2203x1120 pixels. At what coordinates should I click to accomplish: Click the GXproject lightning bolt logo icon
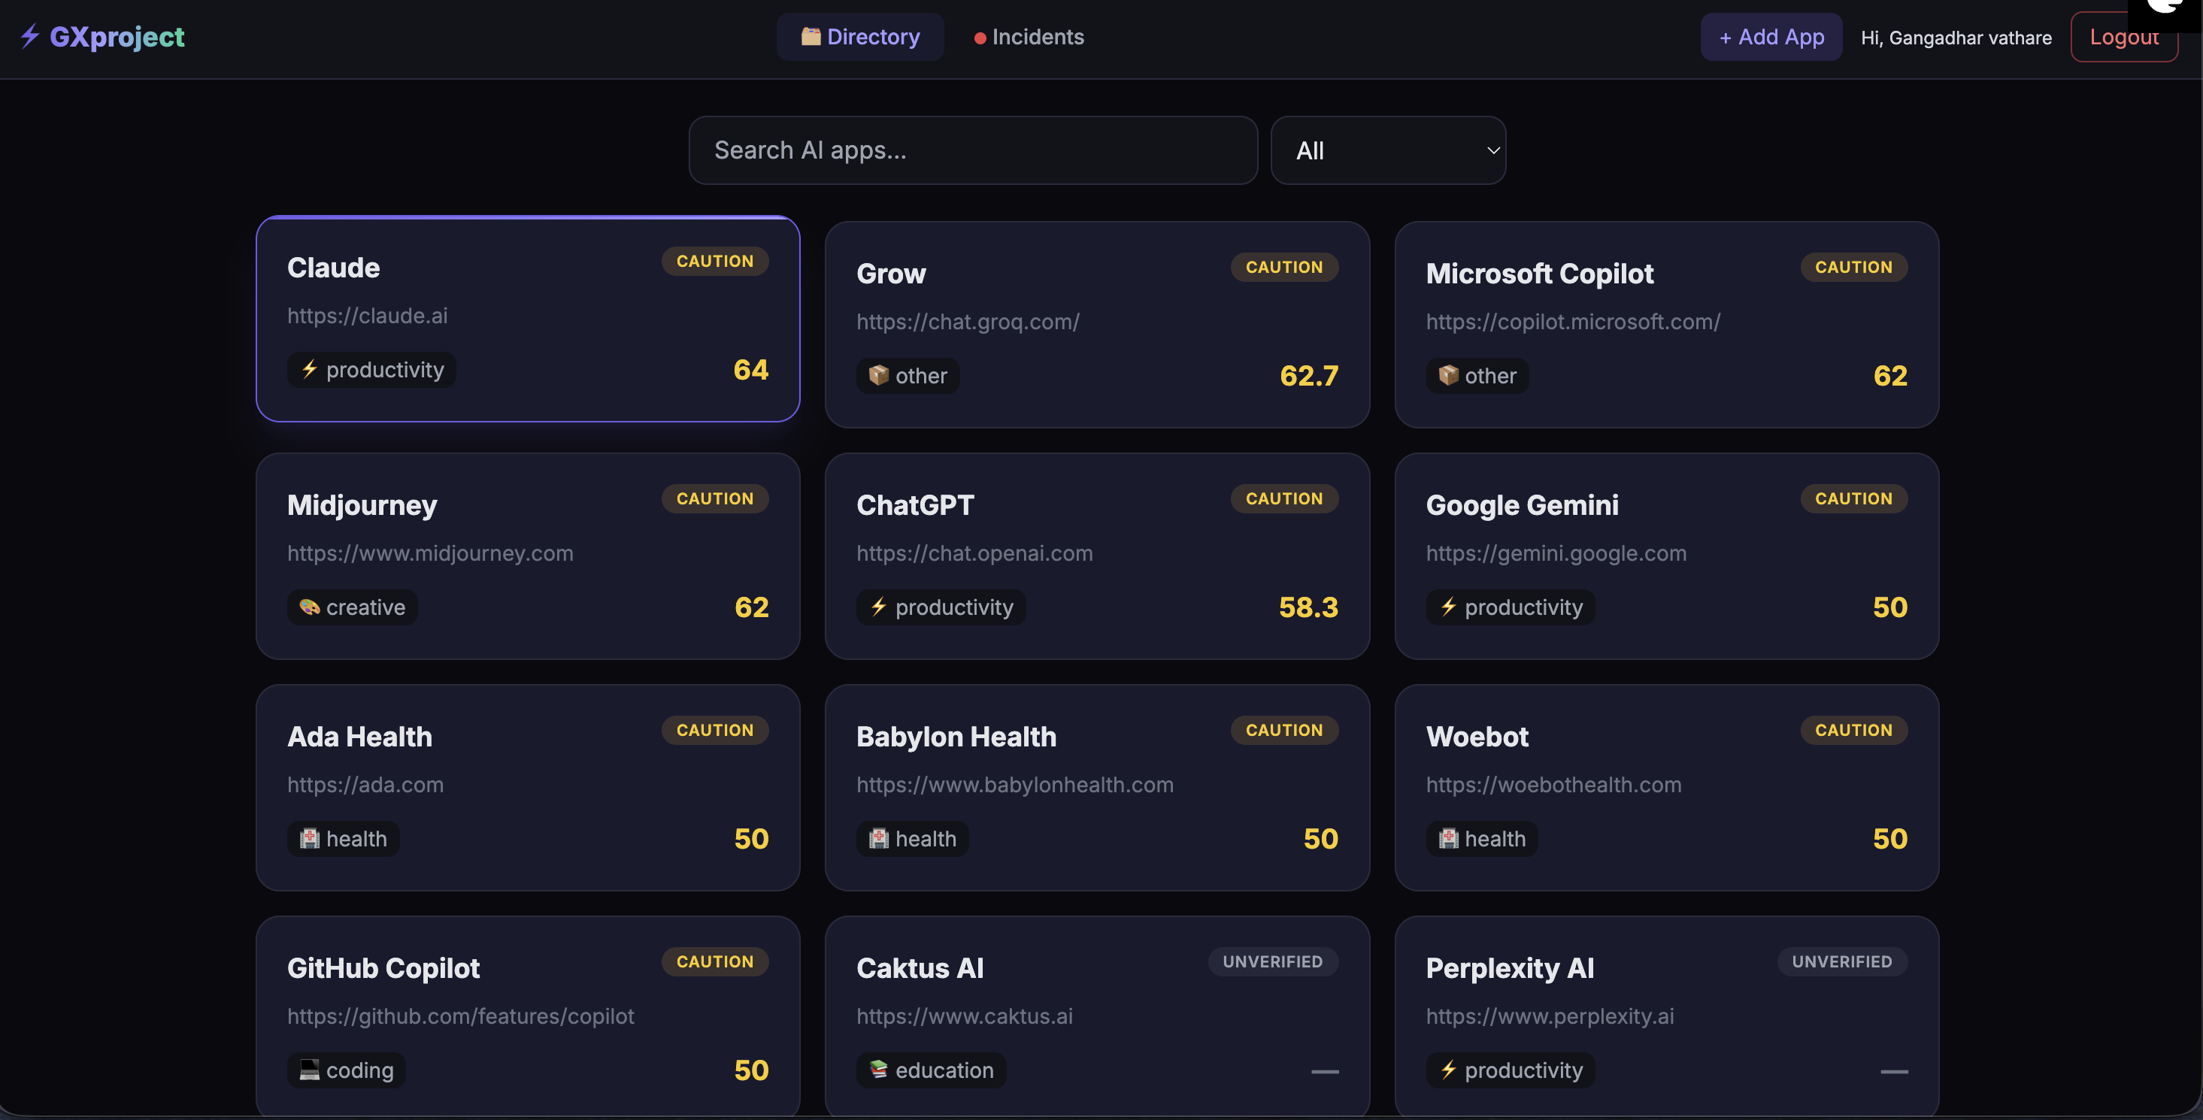(30, 36)
